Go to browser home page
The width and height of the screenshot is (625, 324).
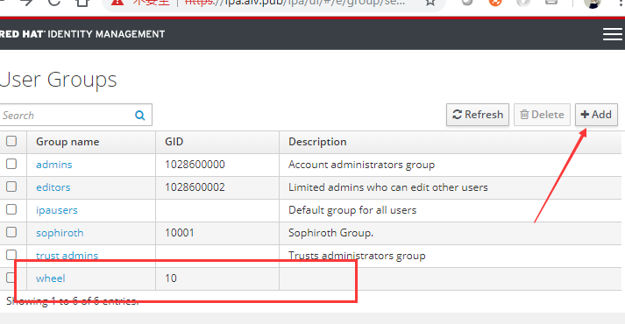pyautogui.click(x=82, y=3)
